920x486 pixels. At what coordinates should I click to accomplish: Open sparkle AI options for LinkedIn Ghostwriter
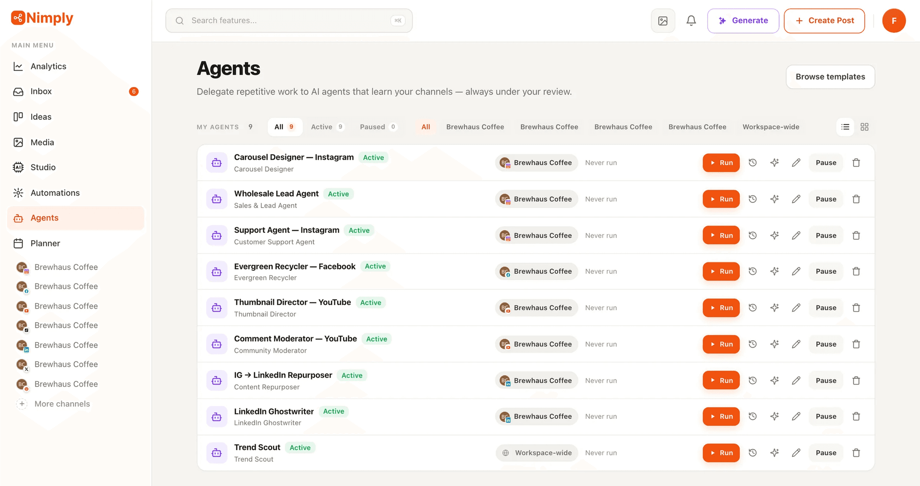coord(774,417)
